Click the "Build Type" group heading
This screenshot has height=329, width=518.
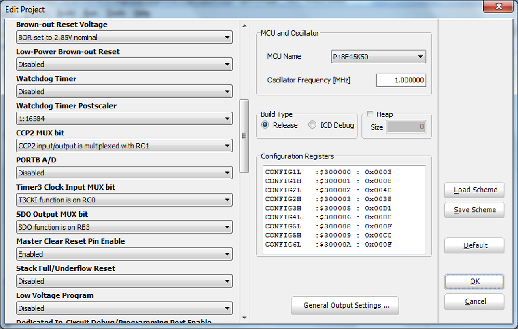[x=276, y=114]
